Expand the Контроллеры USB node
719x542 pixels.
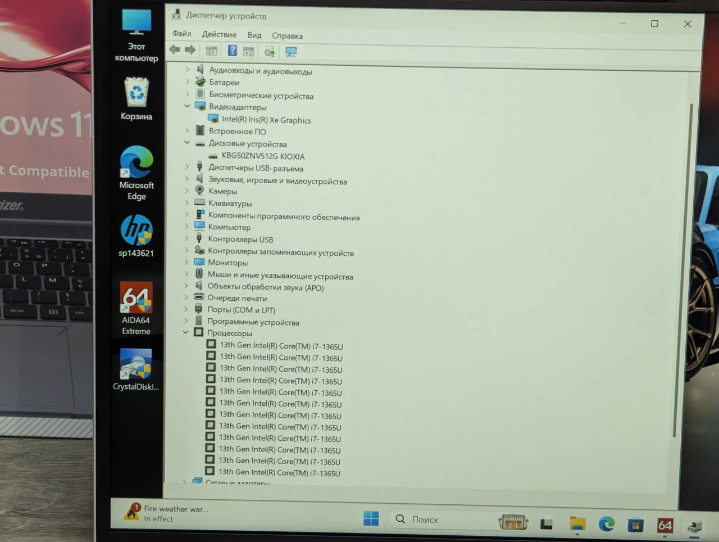tap(186, 238)
